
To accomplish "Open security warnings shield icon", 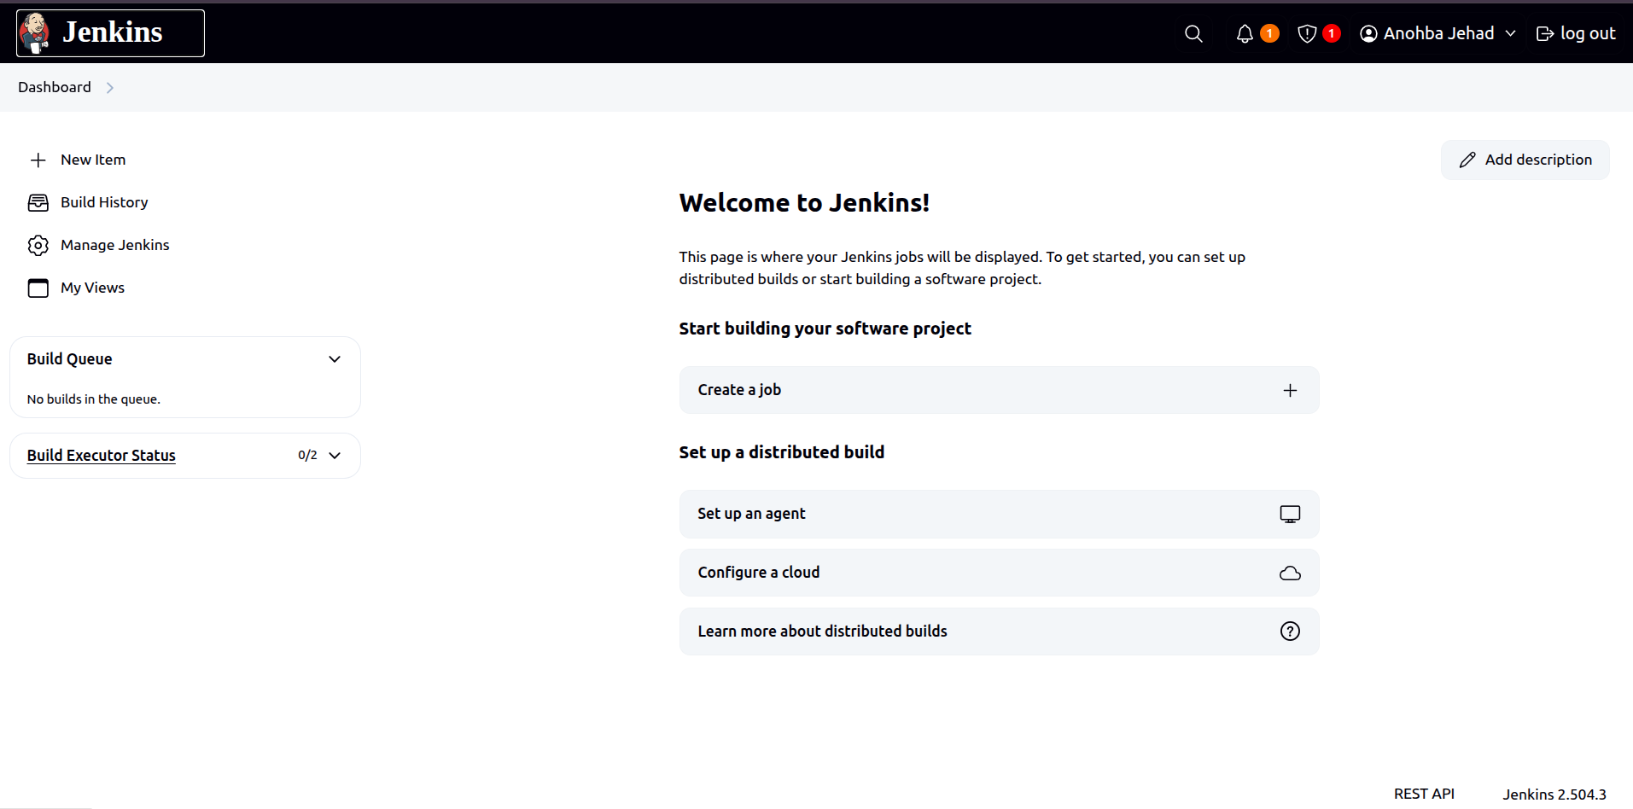I will point(1307,33).
